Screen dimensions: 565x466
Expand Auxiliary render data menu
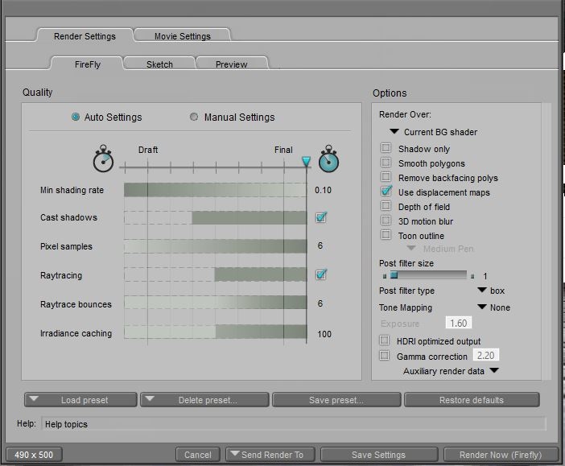coord(494,371)
